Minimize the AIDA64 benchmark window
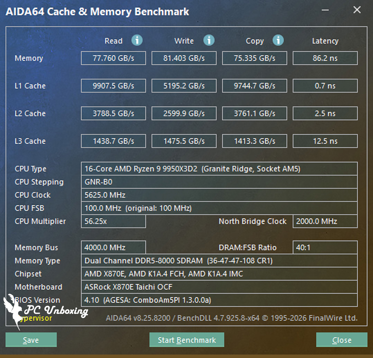Viewport: 373px width, 358px height. pos(325,10)
